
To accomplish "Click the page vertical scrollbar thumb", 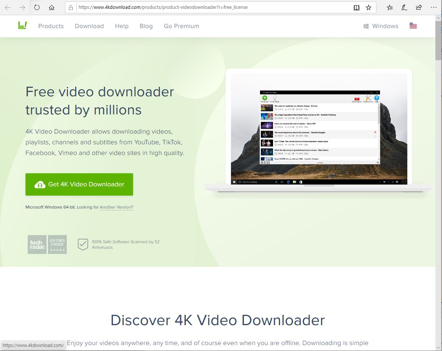I will click(438, 40).
